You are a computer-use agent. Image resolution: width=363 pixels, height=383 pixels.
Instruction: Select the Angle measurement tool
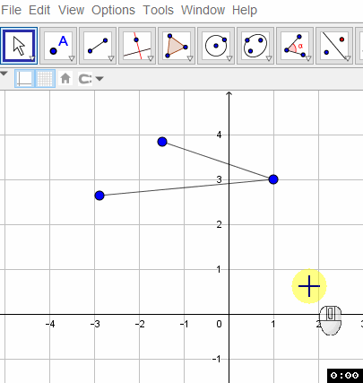pos(295,46)
